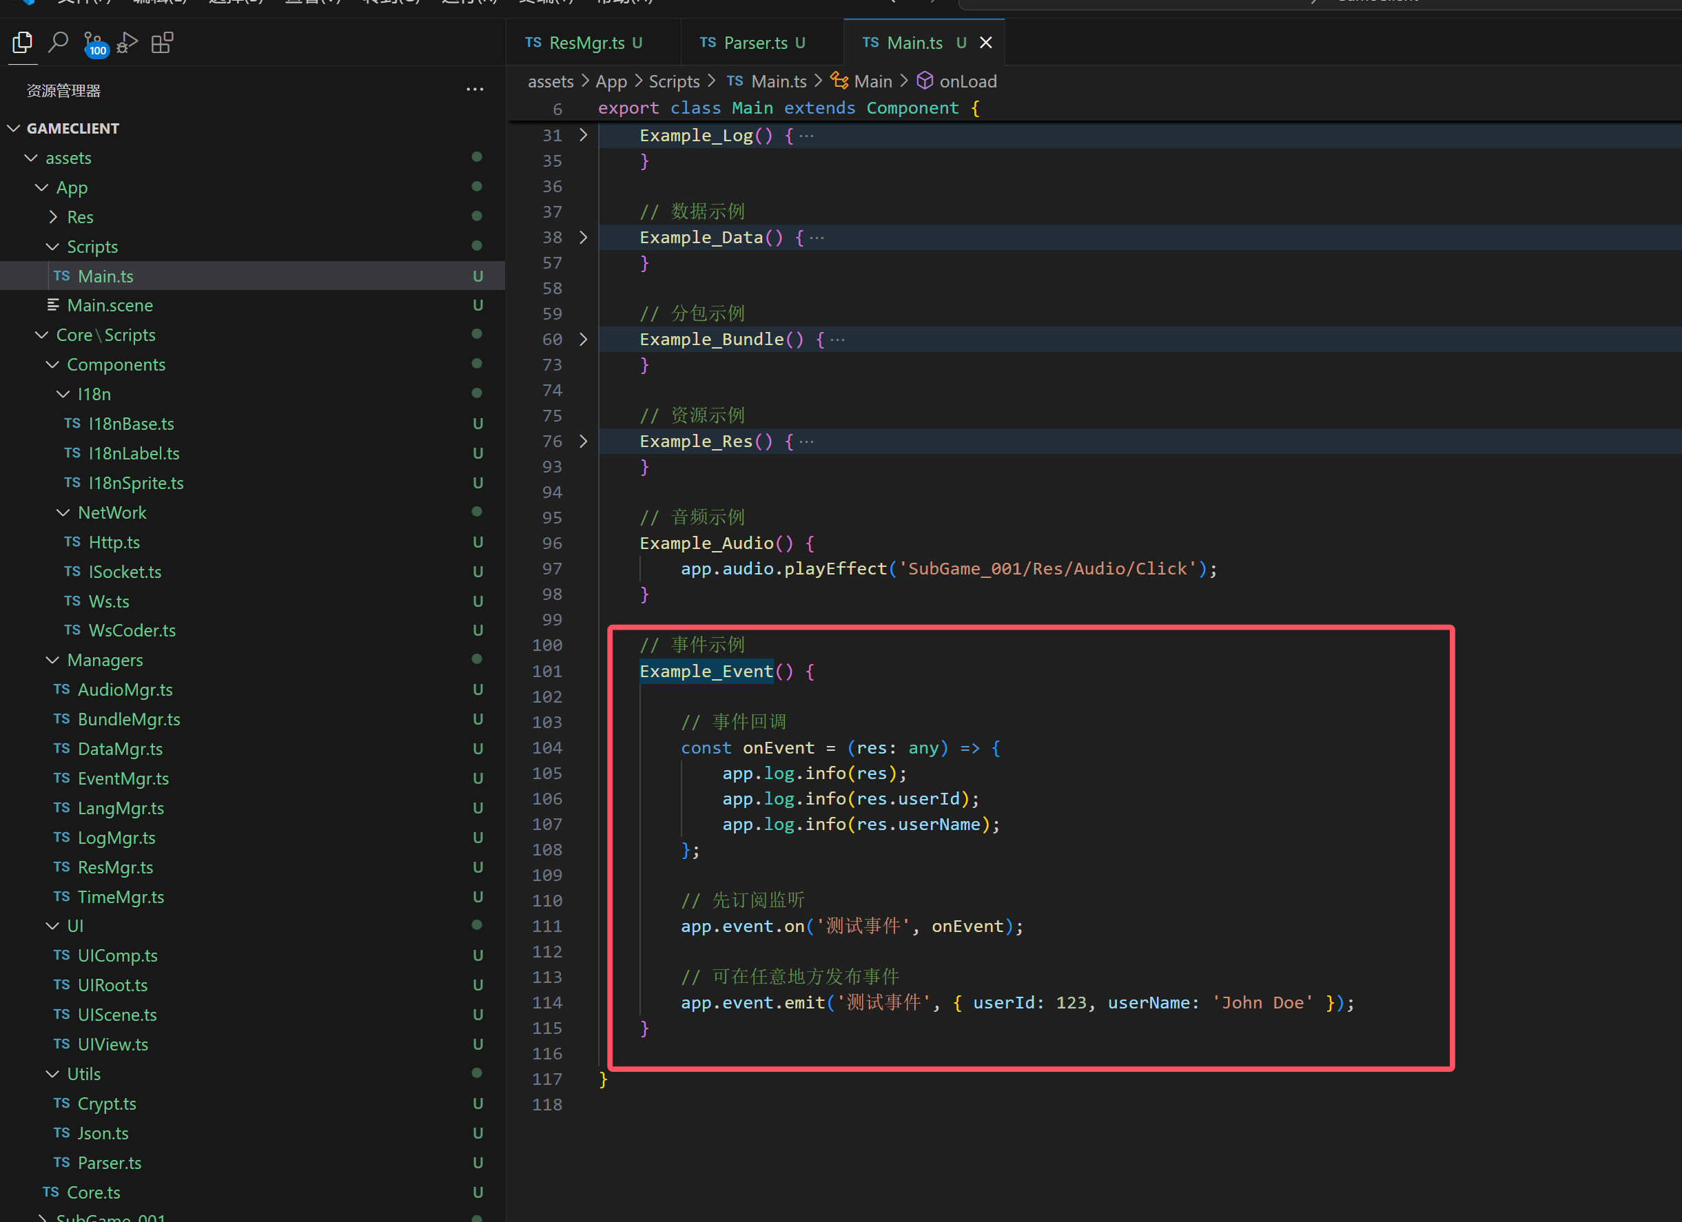The width and height of the screenshot is (1682, 1222).
Task: Open the Main.scene file
Action: tap(110, 306)
